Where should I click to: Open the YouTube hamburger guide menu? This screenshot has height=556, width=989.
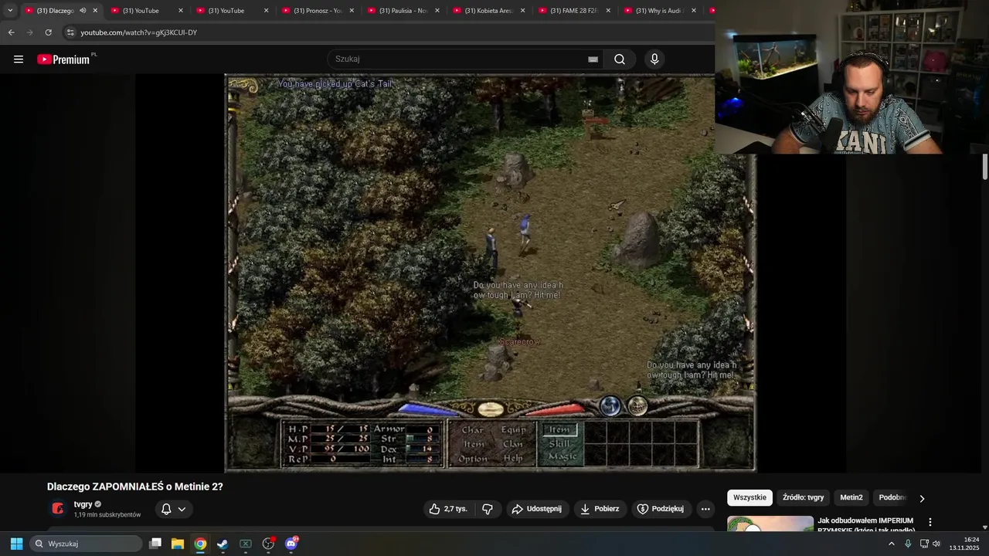tap(19, 59)
